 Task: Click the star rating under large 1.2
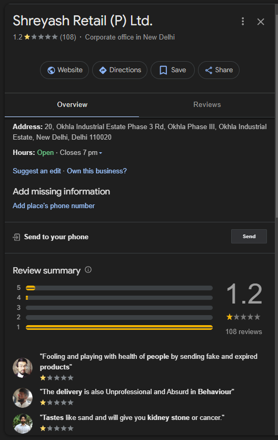click(x=243, y=317)
